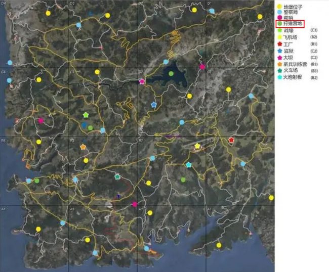329x272 pixels.
Task: Click the dark teal train yard star on map
Action: coord(117,177)
